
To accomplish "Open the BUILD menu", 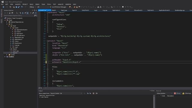I will 31,4.
